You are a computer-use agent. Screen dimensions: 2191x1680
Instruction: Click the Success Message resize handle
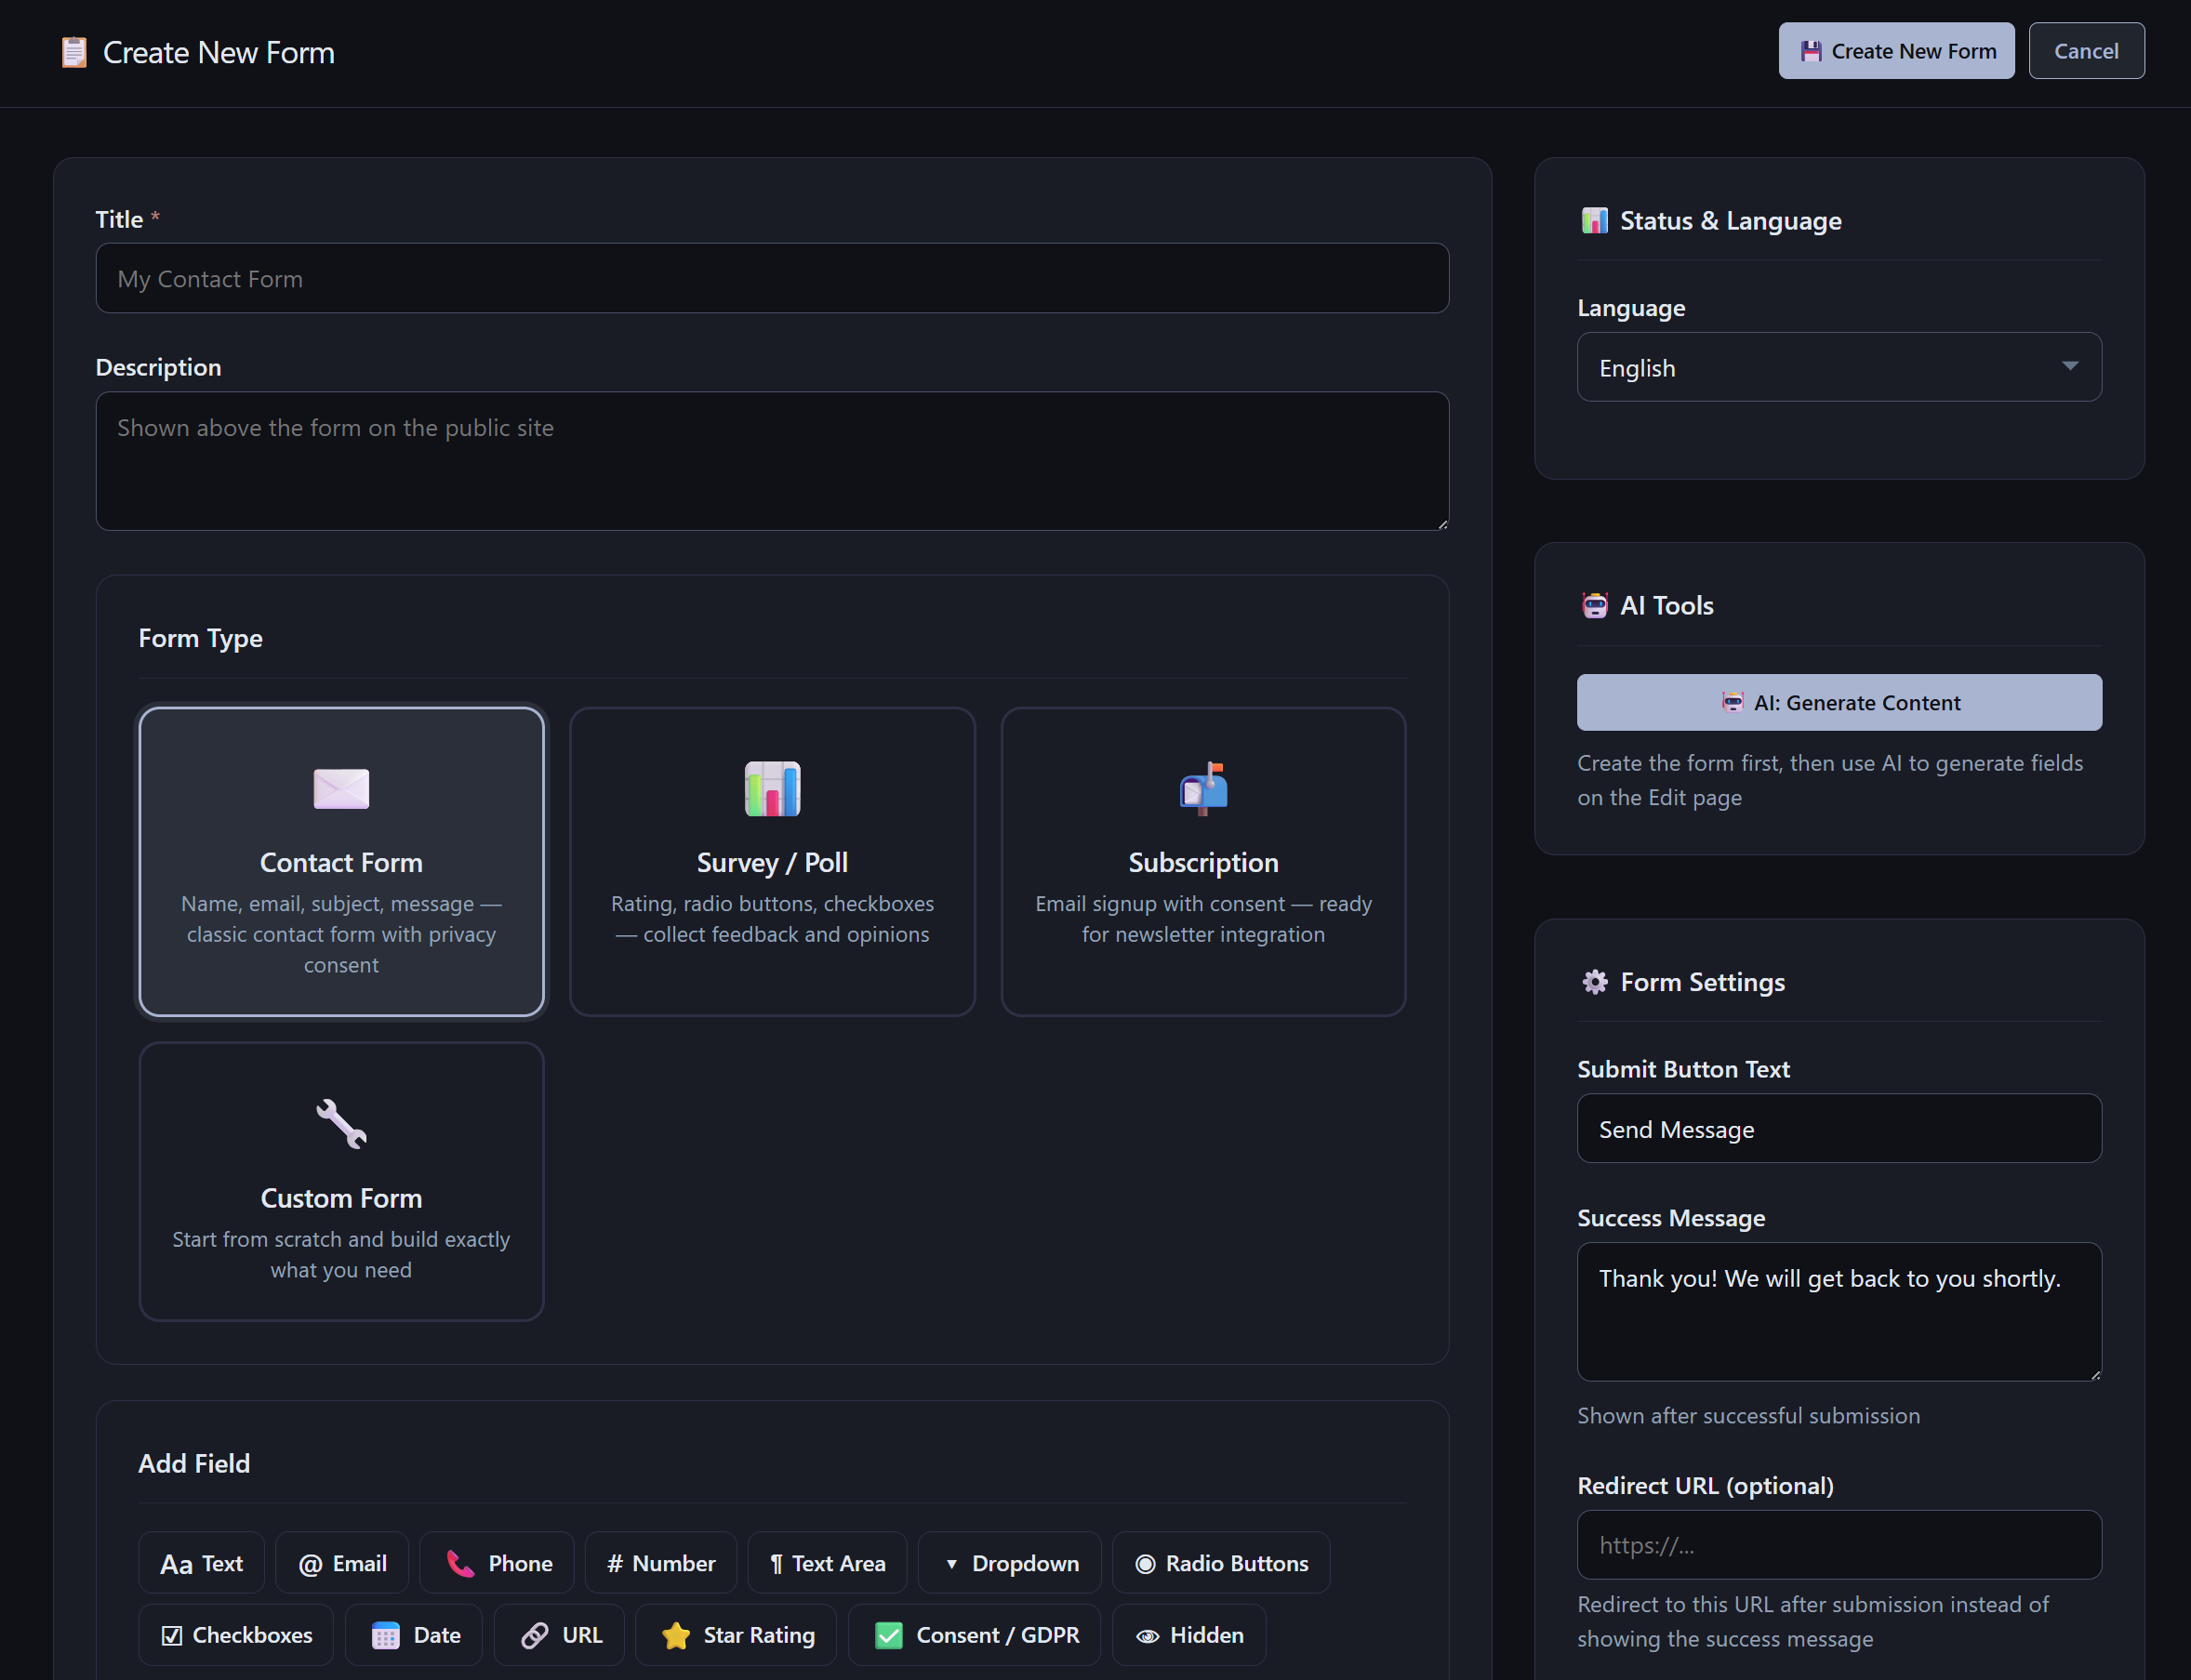2094,1374
